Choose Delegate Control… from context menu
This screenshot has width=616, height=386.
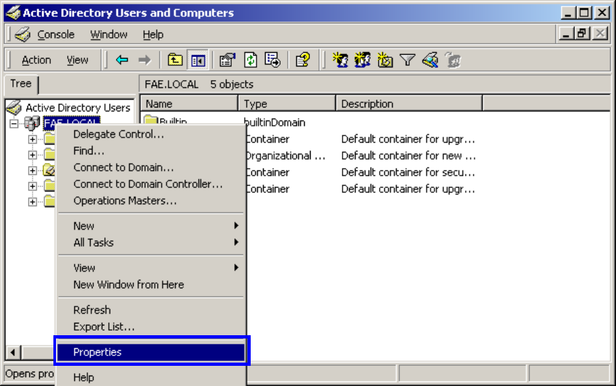151,134
